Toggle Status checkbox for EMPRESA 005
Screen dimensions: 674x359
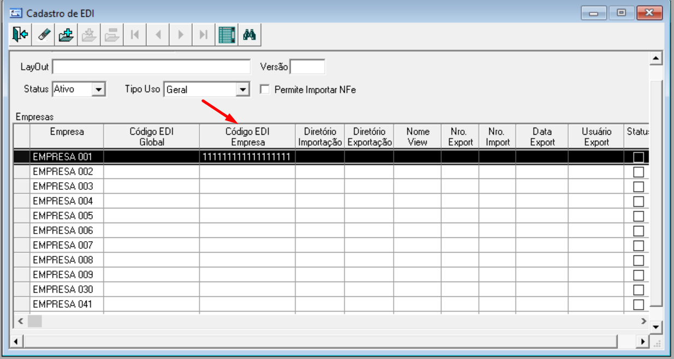638,216
